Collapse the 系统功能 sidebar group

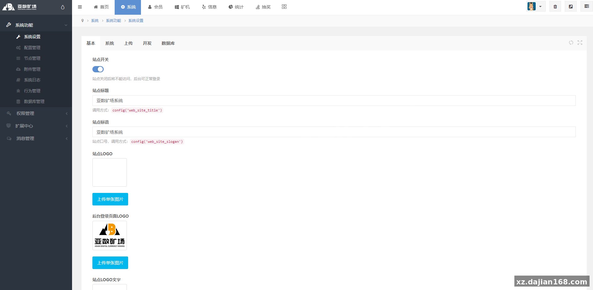pyautogui.click(x=36, y=25)
